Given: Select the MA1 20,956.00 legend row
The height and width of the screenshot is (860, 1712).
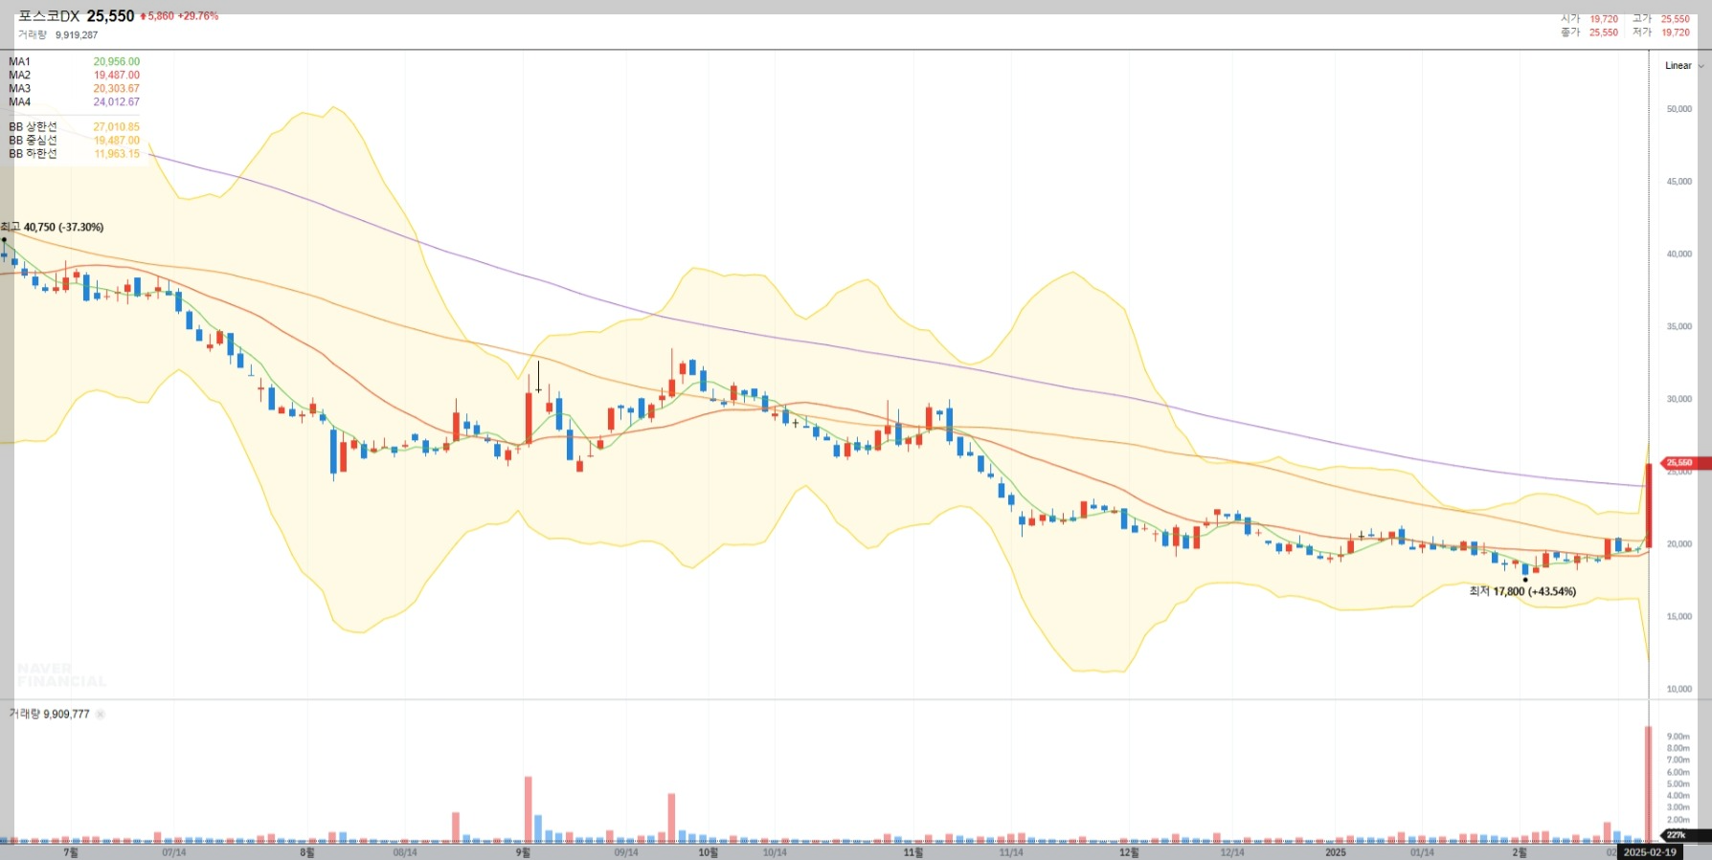Looking at the screenshot, I should [x=74, y=62].
